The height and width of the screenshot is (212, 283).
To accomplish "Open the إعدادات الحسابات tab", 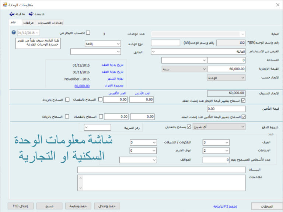I will (50, 22).
